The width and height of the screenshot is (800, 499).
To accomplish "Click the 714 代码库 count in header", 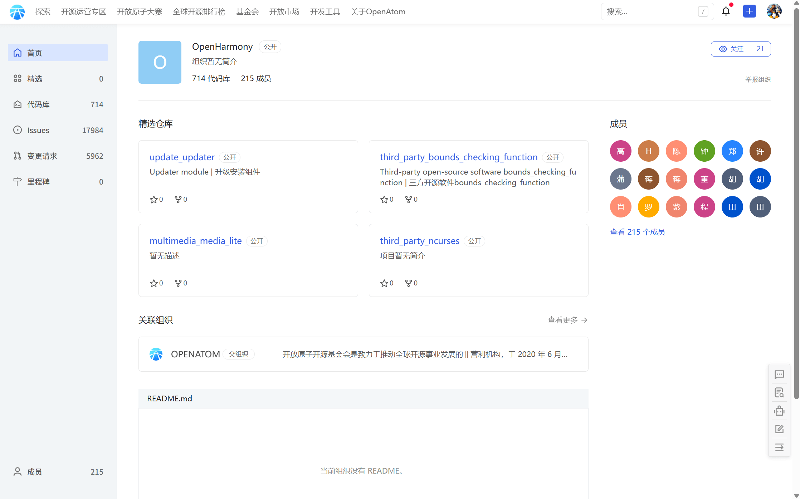I will [x=211, y=78].
